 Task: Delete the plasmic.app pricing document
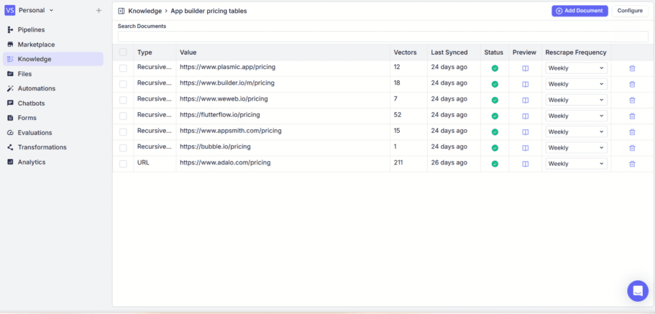[x=632, y=68]
